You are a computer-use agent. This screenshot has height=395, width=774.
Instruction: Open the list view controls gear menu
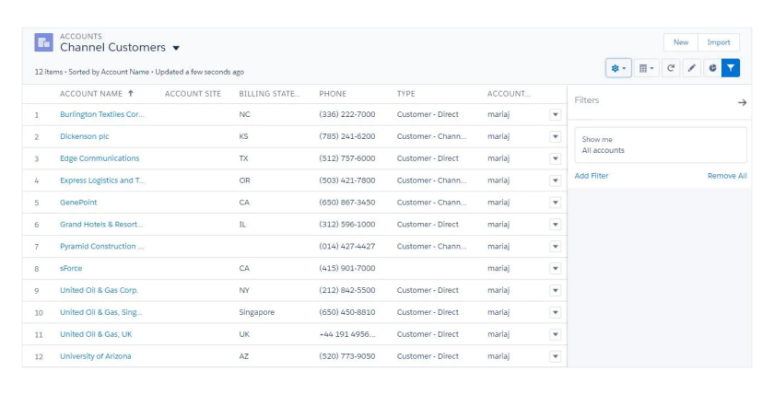pos(618,68)
